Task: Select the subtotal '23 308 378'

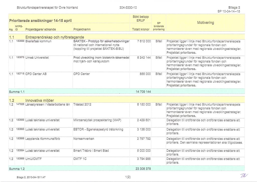Action: [143, 169]
